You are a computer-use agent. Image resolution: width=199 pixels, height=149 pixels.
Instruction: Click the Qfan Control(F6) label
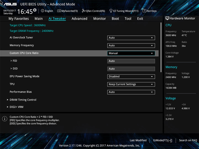click(x=95, y=11)
